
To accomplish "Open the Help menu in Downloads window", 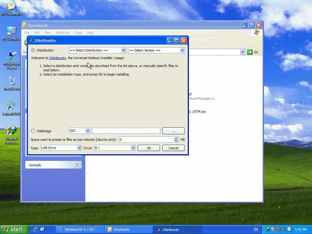I will 90,33.
